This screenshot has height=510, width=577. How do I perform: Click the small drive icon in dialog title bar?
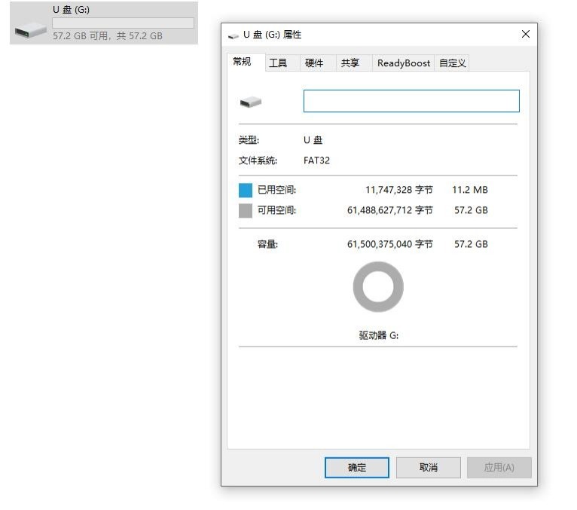[x=234, y=35]
